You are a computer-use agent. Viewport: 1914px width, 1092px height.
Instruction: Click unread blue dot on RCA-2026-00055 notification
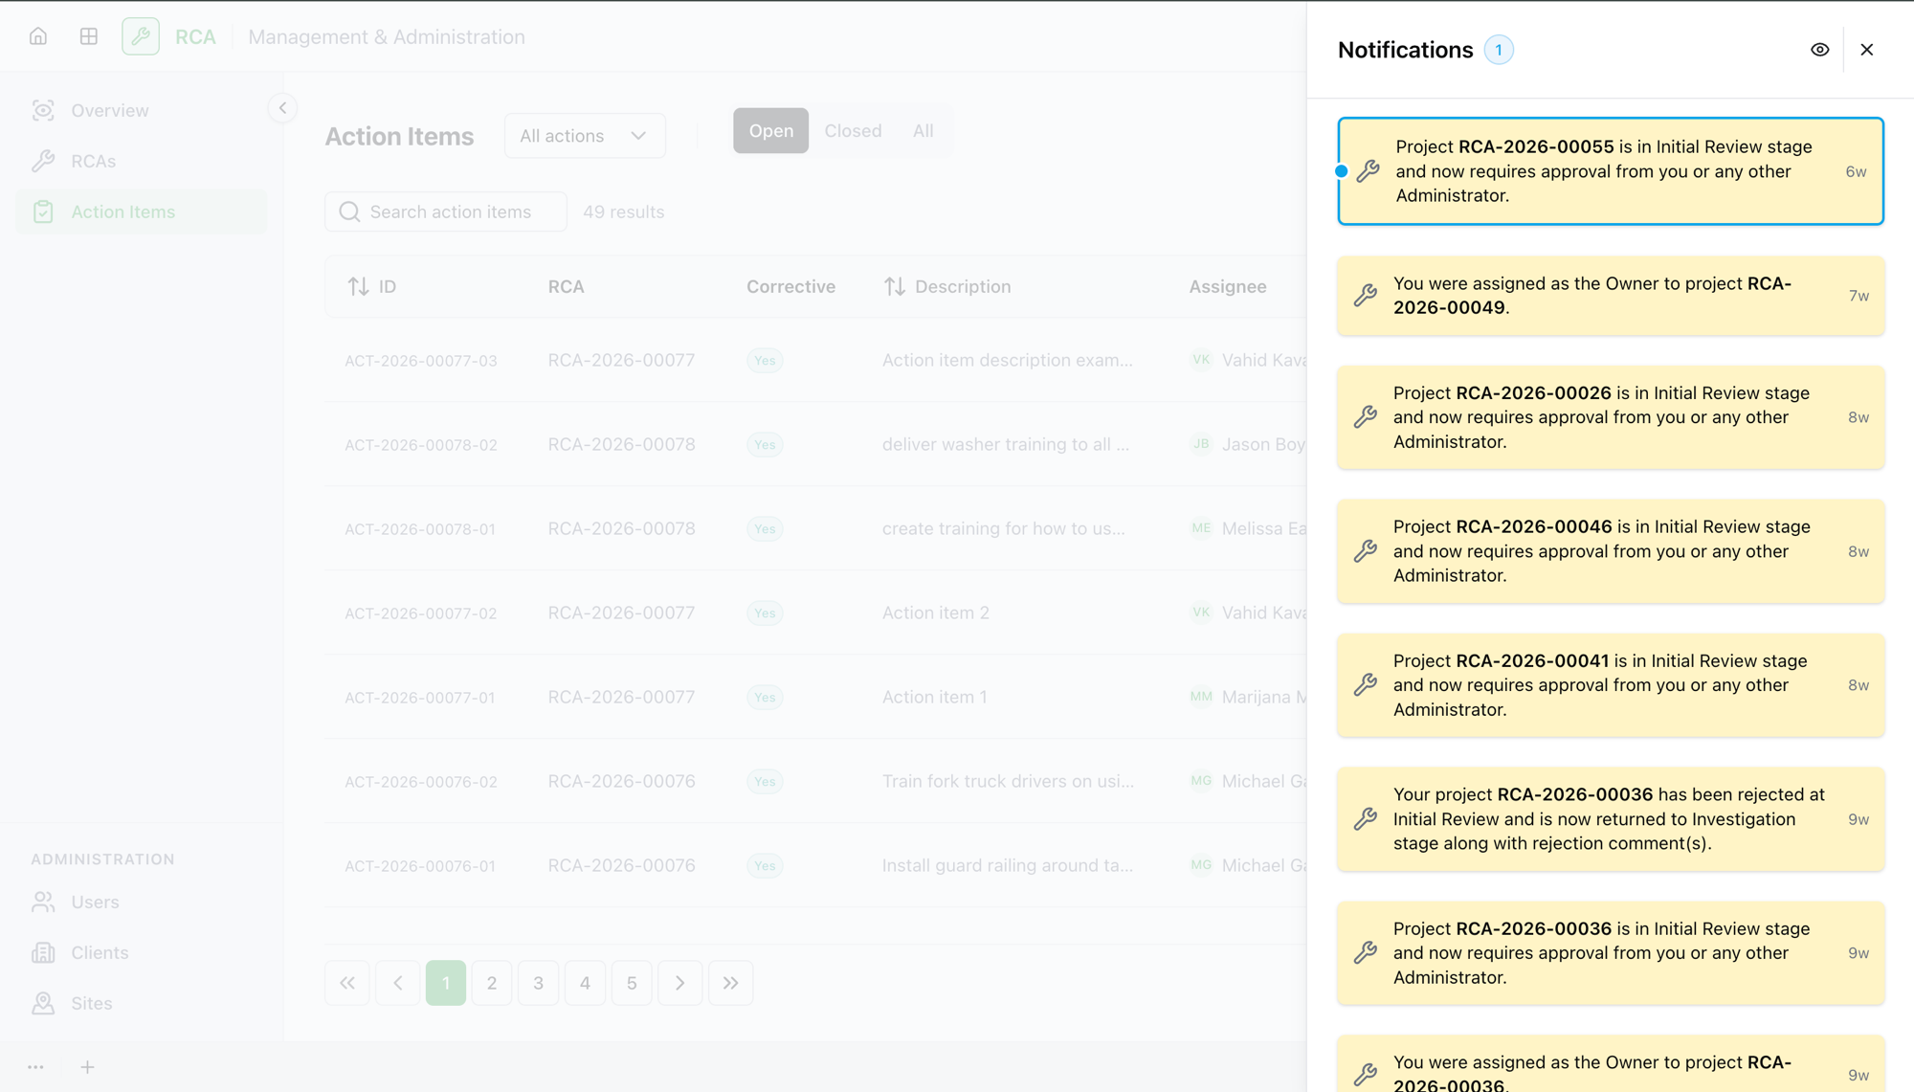[x=1342, y=171]
